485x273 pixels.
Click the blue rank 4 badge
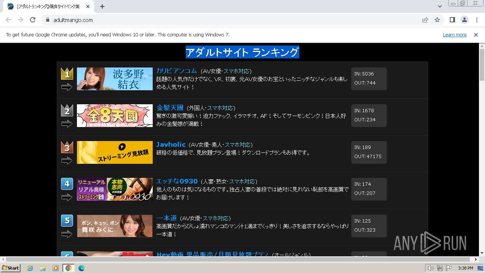(x=67, y=184)
